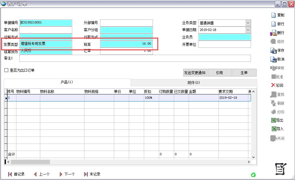Go to next record with 下一个
Image resolution: width=295 pixels, height=180 pixels.
[x=61, y=174]
